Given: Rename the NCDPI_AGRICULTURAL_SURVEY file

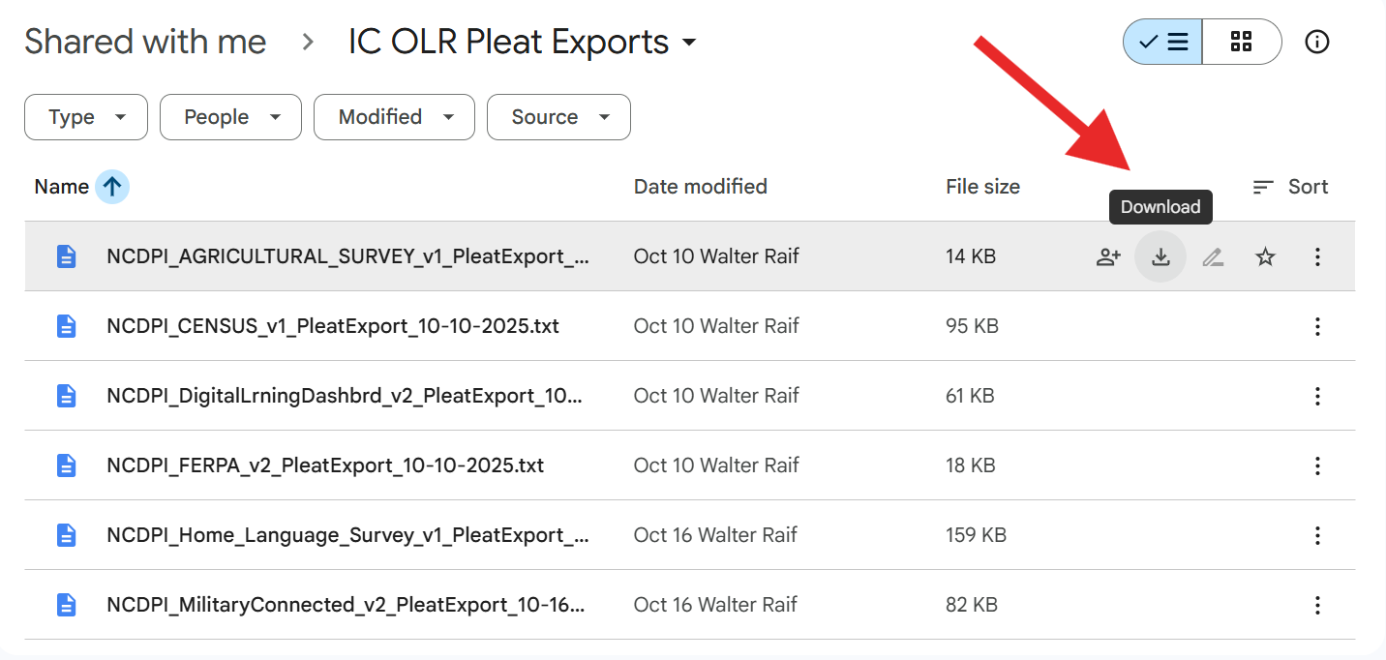Looking at the screenshot, I should (1213, 256).
